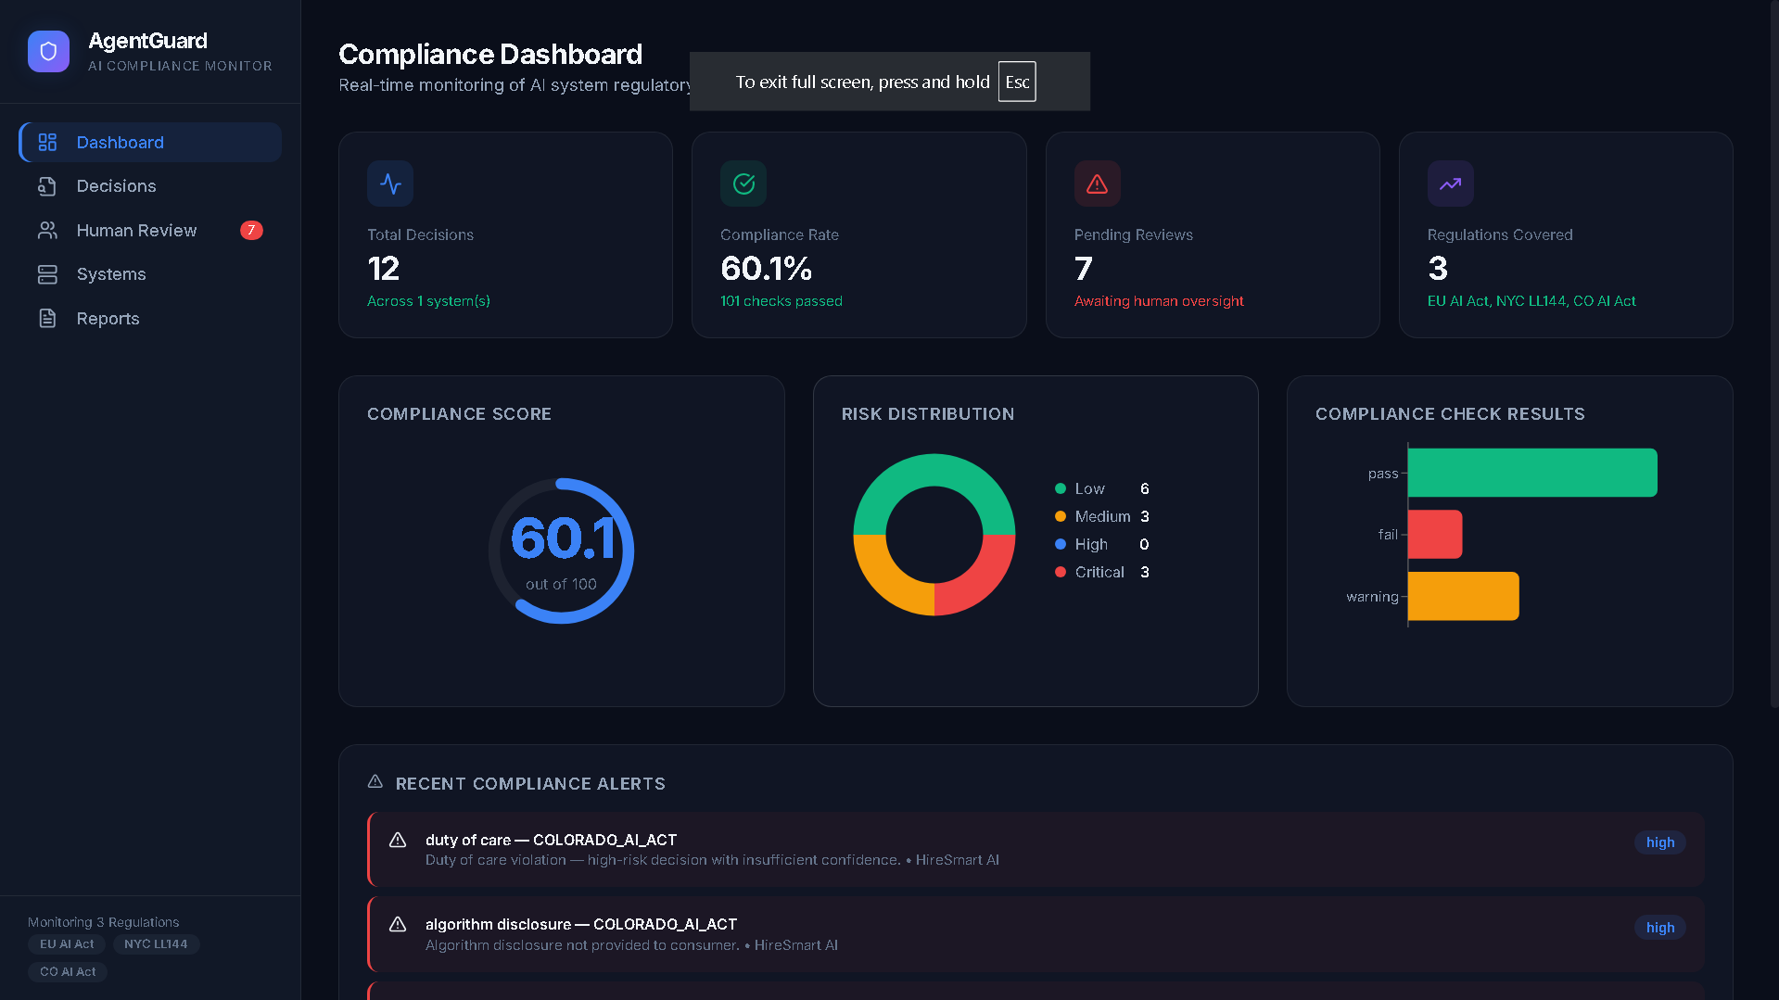
Task: Click the Decisions document icon
Action: pyautogui.click(x=47, y=186)
